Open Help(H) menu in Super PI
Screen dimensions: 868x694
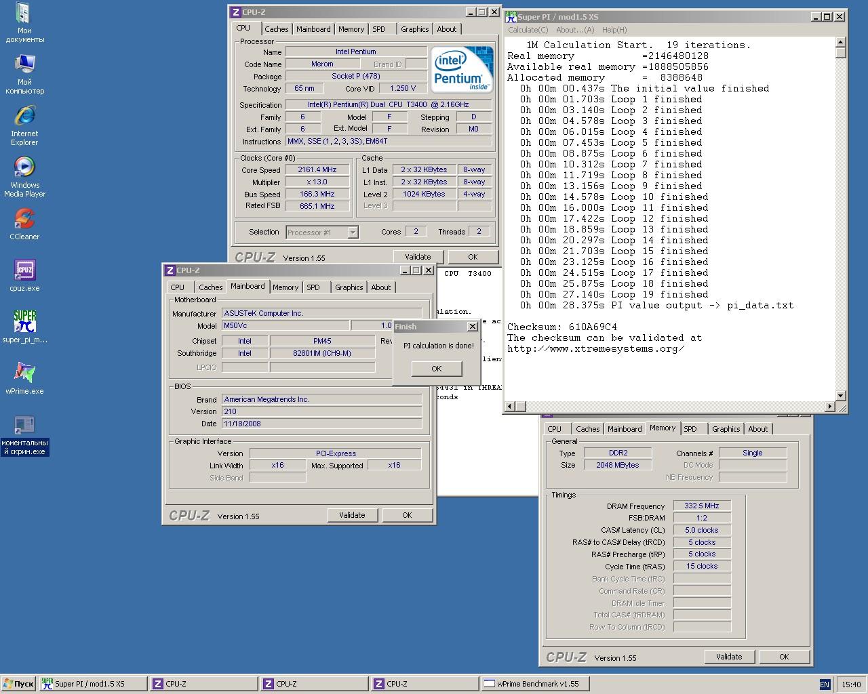coord(614,30)
